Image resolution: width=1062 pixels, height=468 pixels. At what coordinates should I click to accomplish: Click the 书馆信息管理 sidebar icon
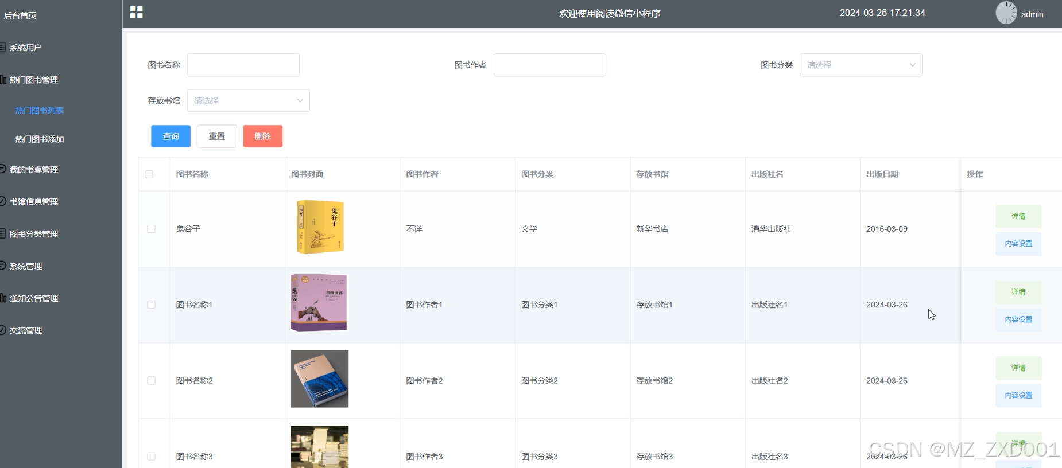2,201
